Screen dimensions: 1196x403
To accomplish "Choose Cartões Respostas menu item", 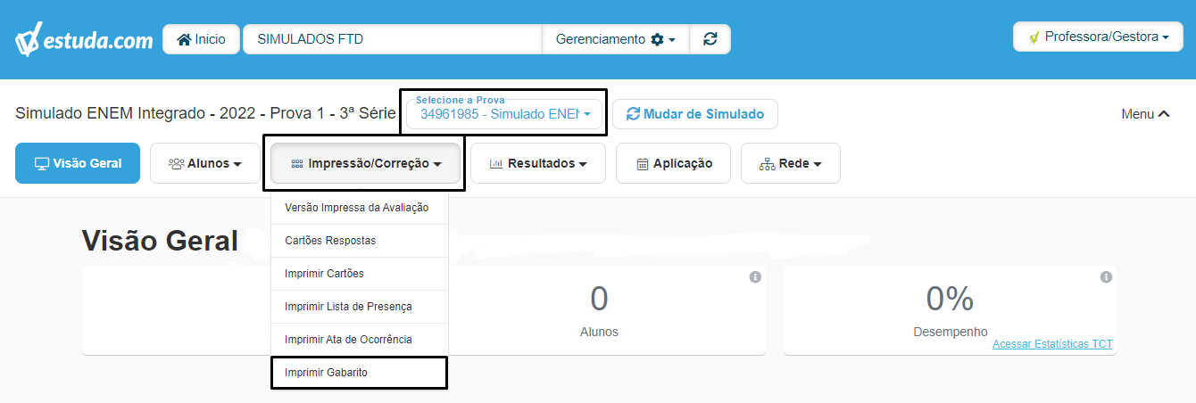I will (x=359, y=241).
